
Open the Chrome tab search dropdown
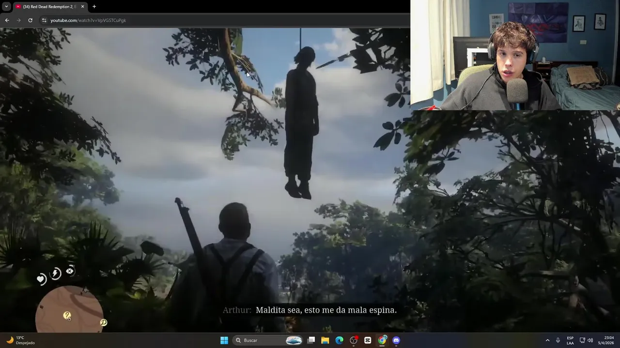pyautogui.click(x=6, y=6)
